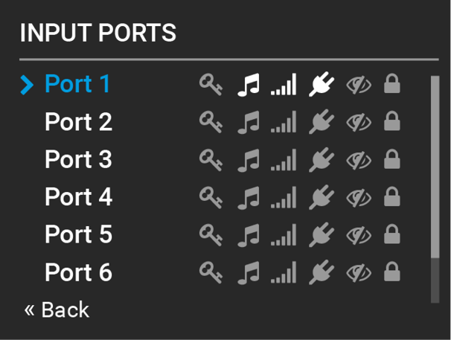This screenshot has width=451, height=340.
Task: Click the padlock icon on Port 4
Action: point(392,197)
